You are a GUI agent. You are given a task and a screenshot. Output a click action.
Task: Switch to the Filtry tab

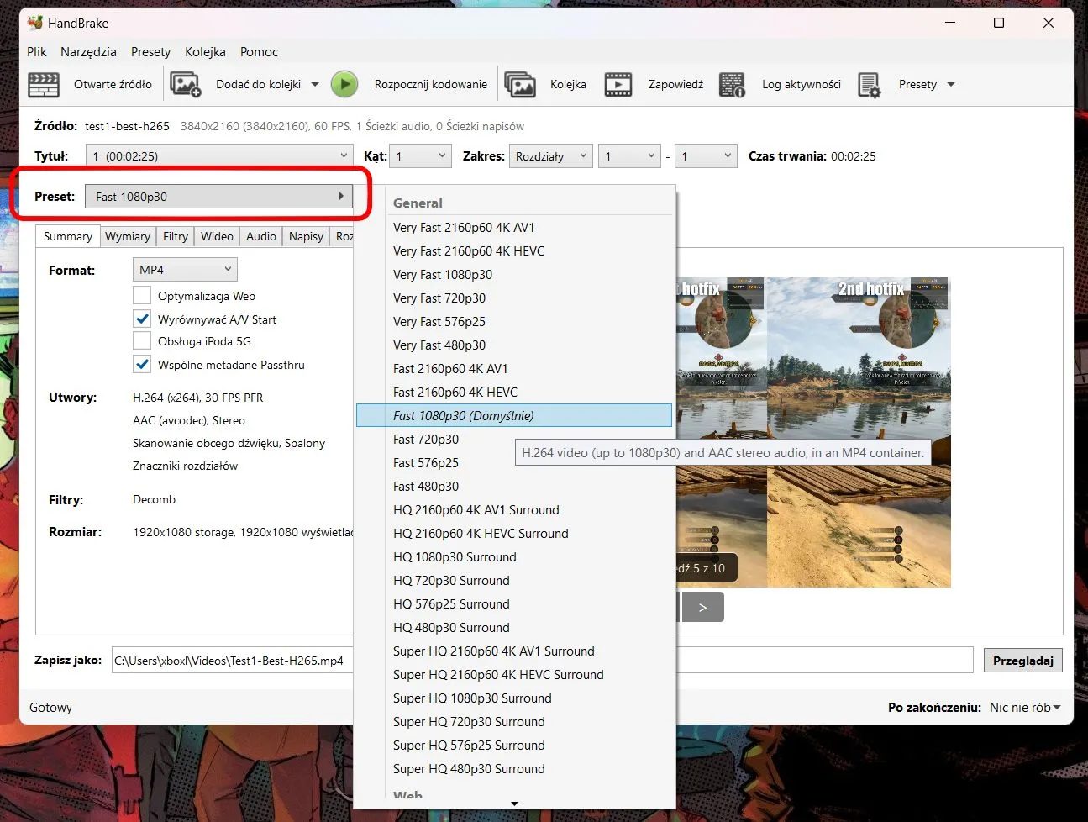(176, 236)
